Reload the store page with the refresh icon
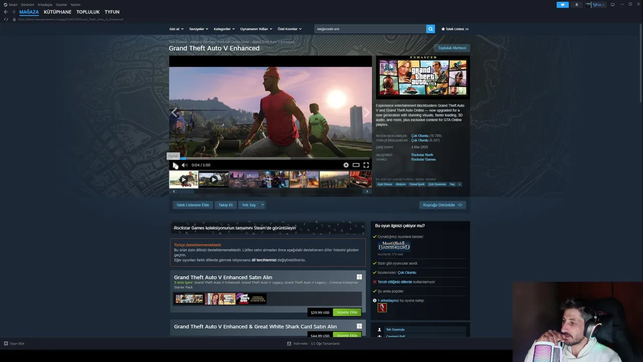 click(x=6, y=19)
